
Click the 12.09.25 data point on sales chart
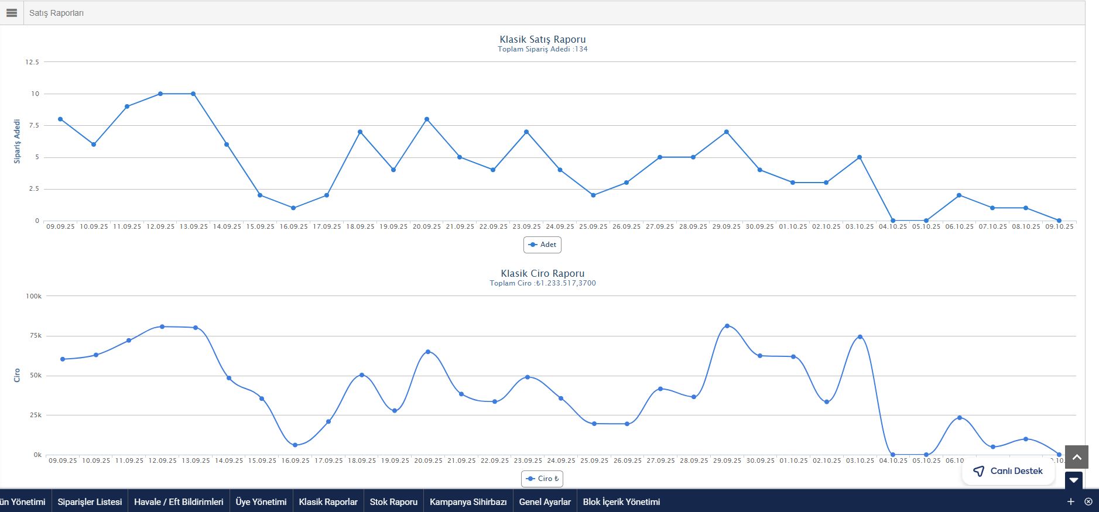(160, 94)
